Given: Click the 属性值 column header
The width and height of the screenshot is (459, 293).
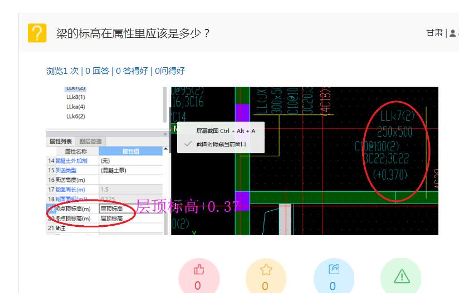Looking at the screenshot, I should pyautogui.click(x=130, y=151).
